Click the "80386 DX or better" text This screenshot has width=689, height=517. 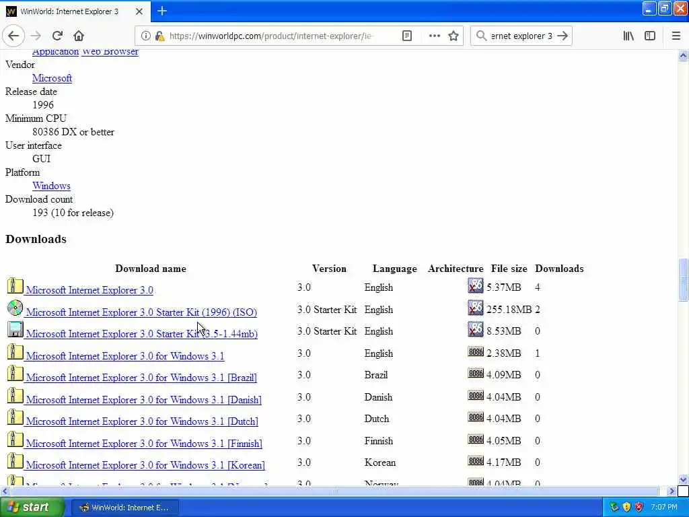[73, 132]
